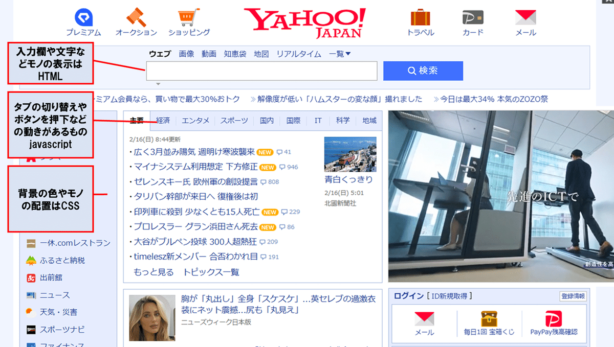Switch to the IT news tab
This screenshot has width=614, height=347.
coord(318,121)
